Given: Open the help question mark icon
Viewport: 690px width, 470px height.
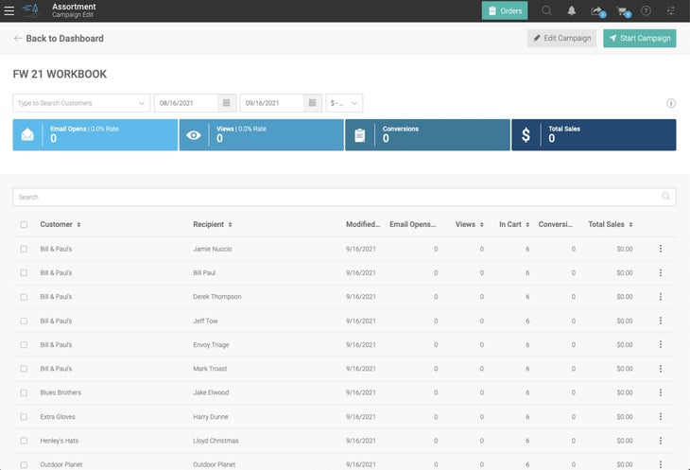Looking at the screenshot, I should 646,10.
